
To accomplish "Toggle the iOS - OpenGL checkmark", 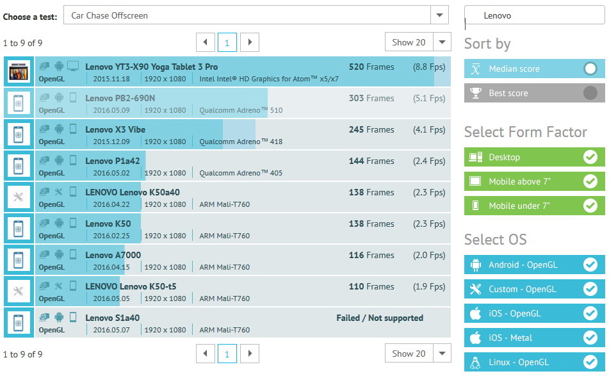I will 590,313.
